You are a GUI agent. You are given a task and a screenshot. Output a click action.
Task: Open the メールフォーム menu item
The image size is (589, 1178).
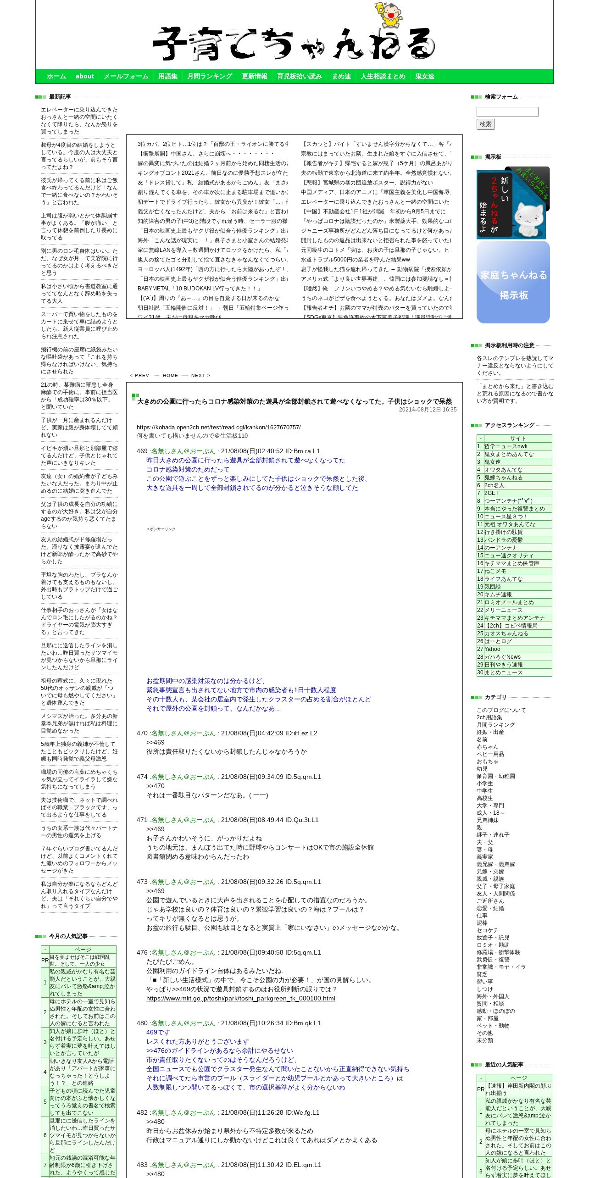[126, 76]
